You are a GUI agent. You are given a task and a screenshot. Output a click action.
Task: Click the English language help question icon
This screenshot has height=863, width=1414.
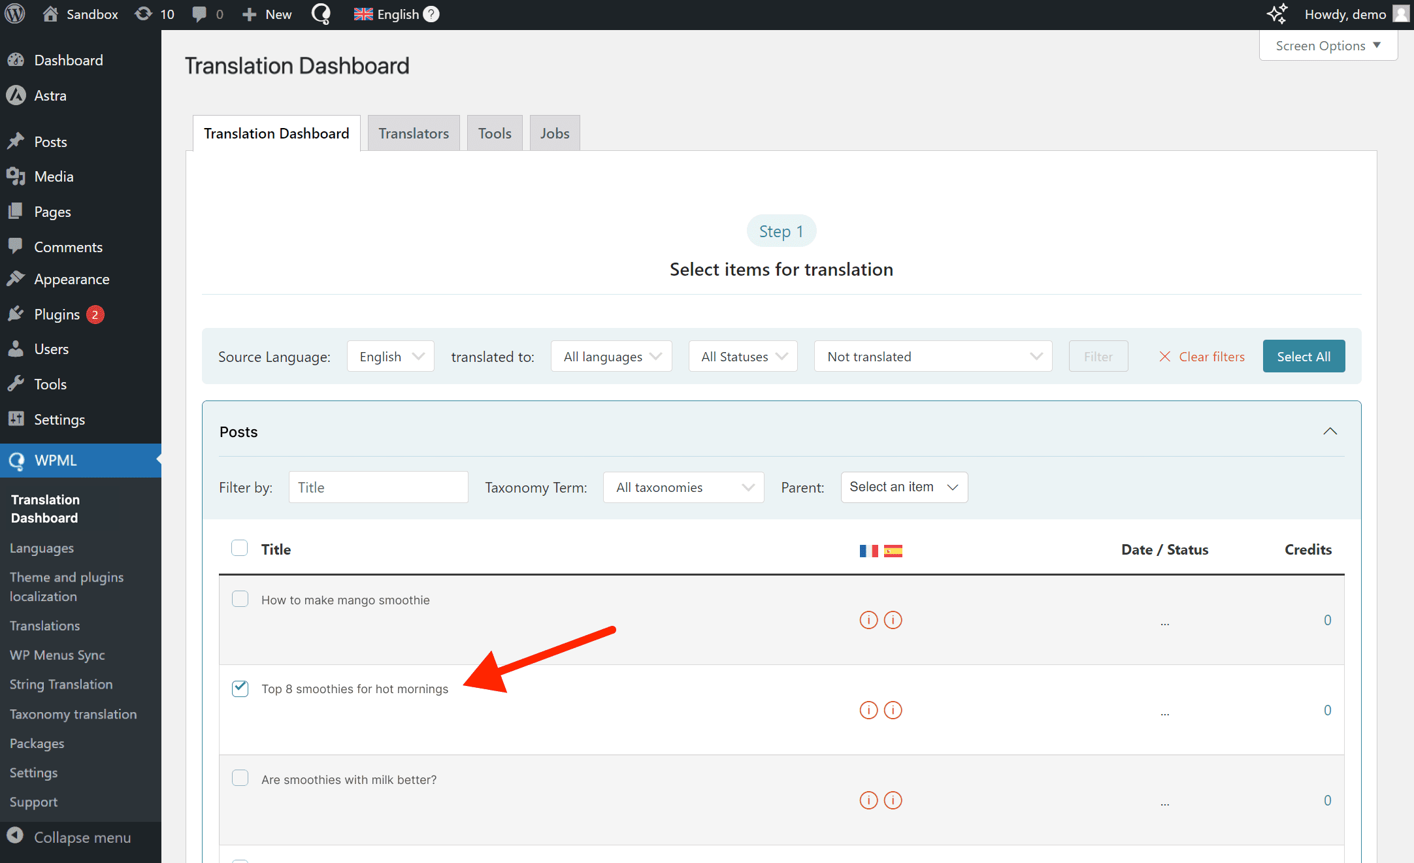pos(431,14)
